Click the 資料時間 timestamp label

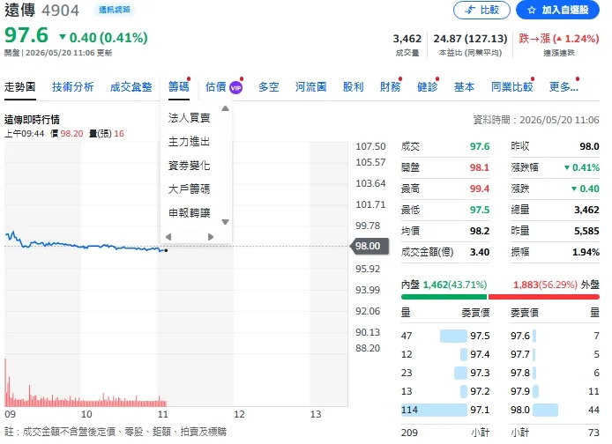pos(536,120)
